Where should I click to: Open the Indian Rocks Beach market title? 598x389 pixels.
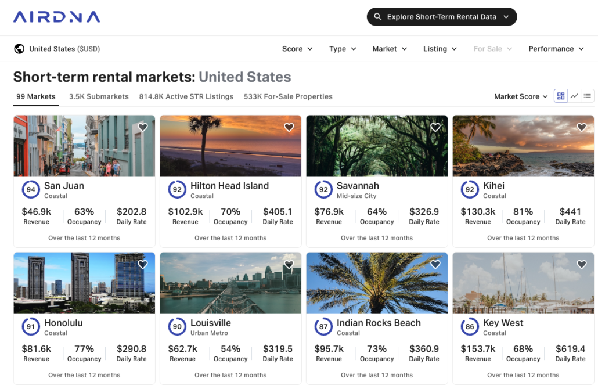379,323
